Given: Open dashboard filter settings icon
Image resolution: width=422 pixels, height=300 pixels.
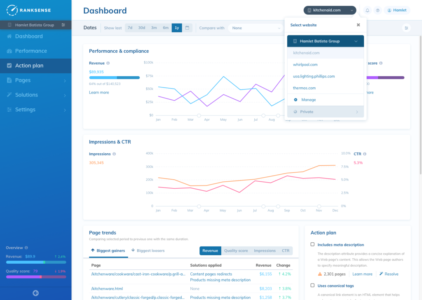Looking at the screenshot, I should (x=406, y=28).
